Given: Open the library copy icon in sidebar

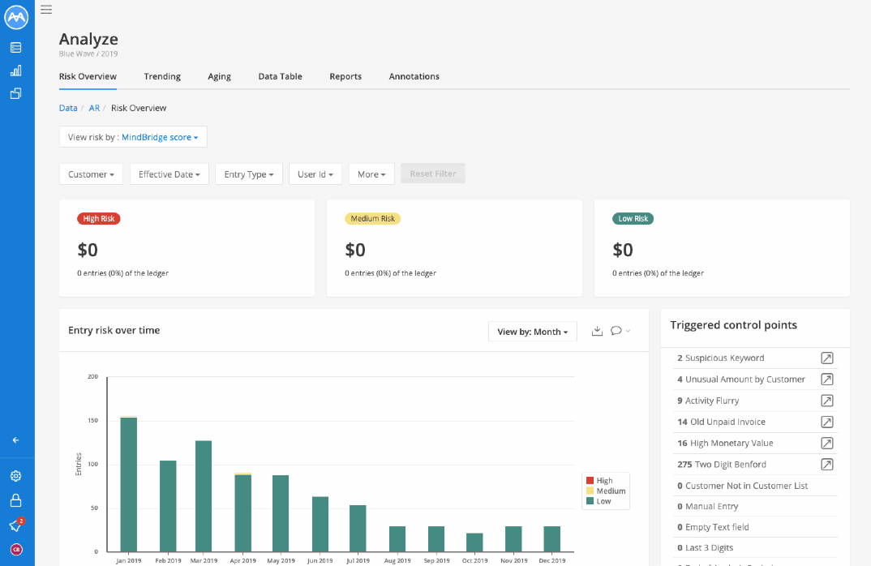Looking at the screenshot, I should tap(16, 93).
